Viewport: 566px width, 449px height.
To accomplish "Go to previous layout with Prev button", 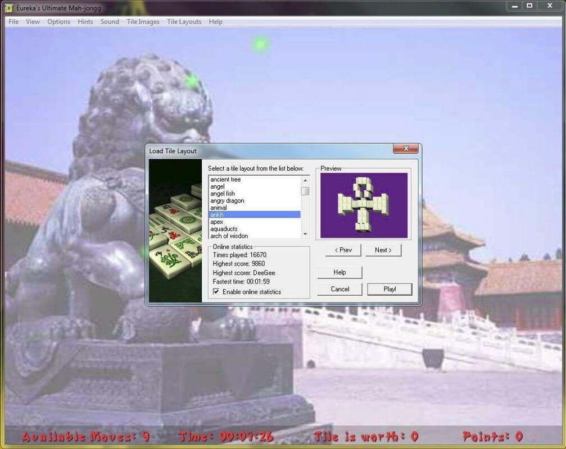I will click(x=343, y=250).
